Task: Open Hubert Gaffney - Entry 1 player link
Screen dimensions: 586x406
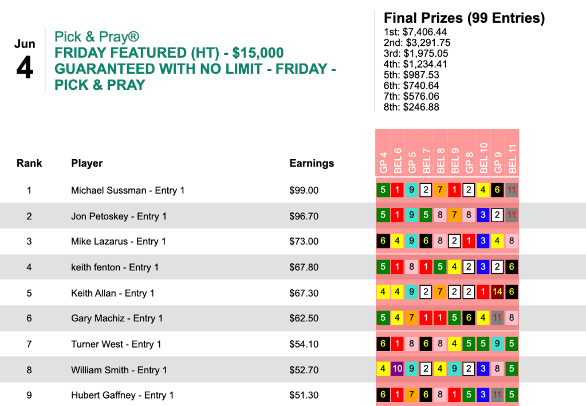Action: click(x=122, y=395)
